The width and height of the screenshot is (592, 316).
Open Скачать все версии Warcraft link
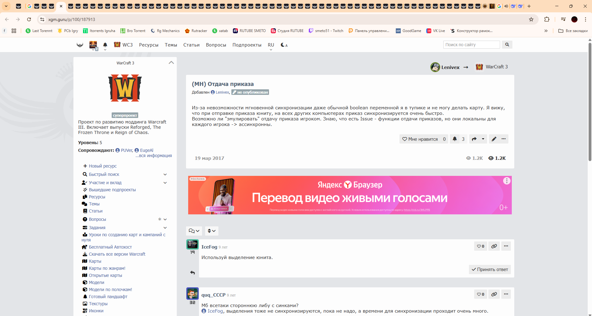point(117,254)
